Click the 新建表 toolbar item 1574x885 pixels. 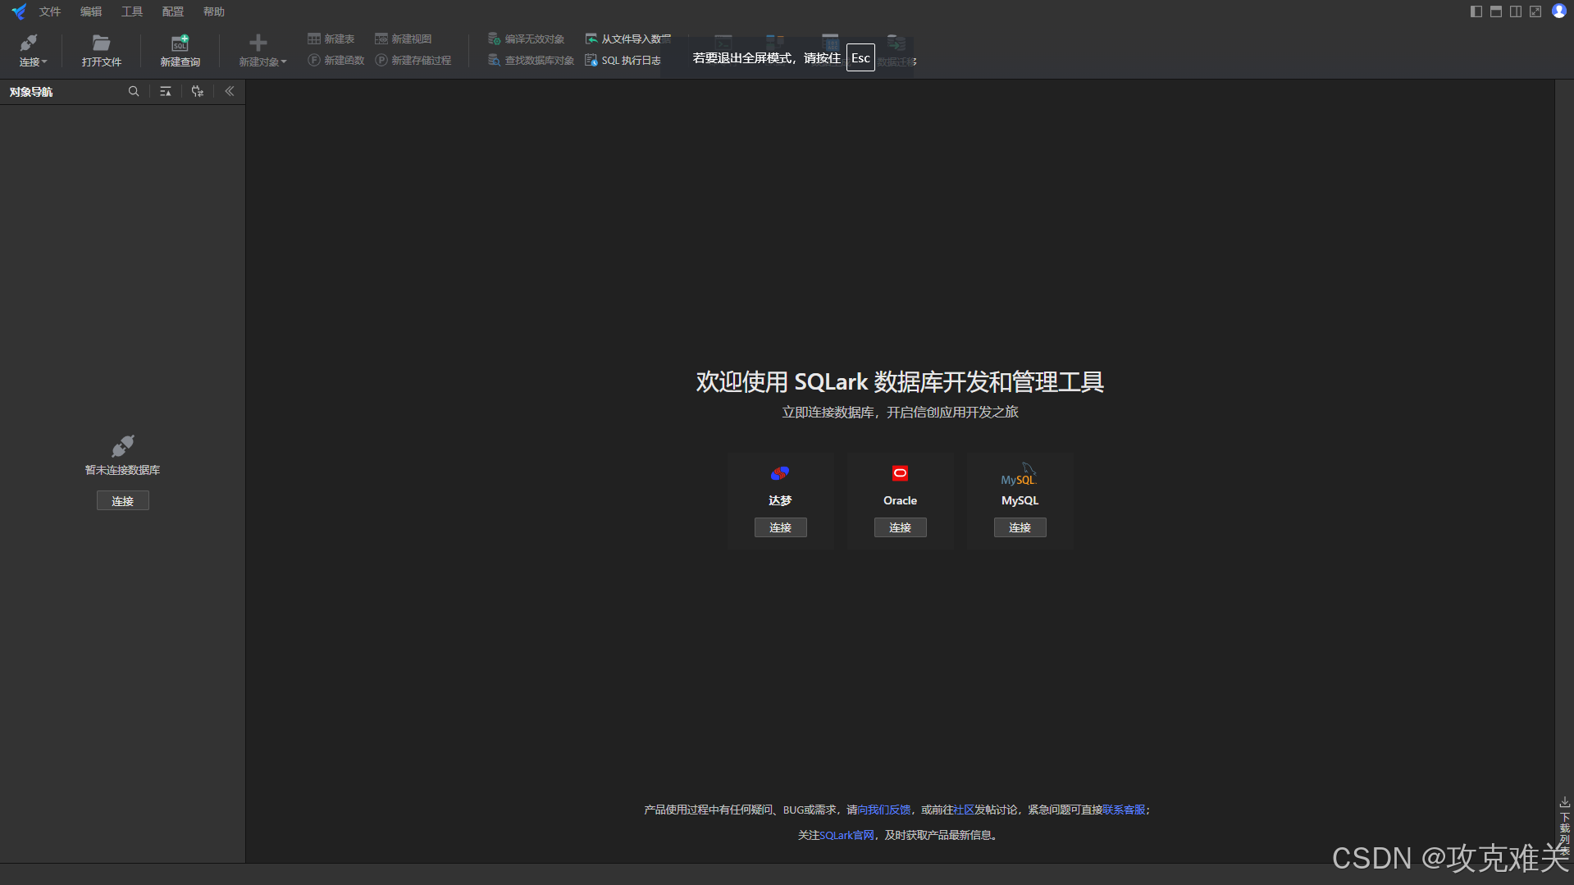pyautogui.click(x=331, y=39)
